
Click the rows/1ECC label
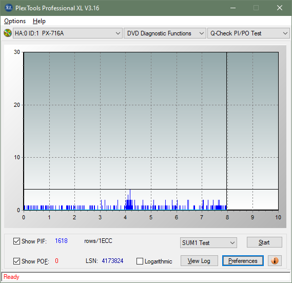click(x=98, y=241)
